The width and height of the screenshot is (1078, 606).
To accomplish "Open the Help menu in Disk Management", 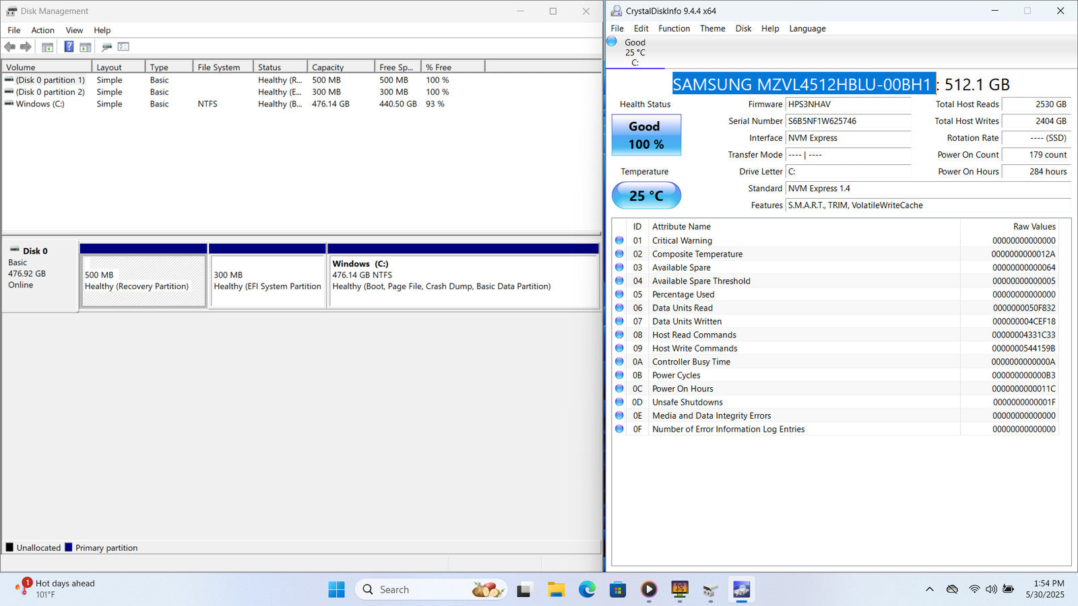I will (x=102, y=30).
